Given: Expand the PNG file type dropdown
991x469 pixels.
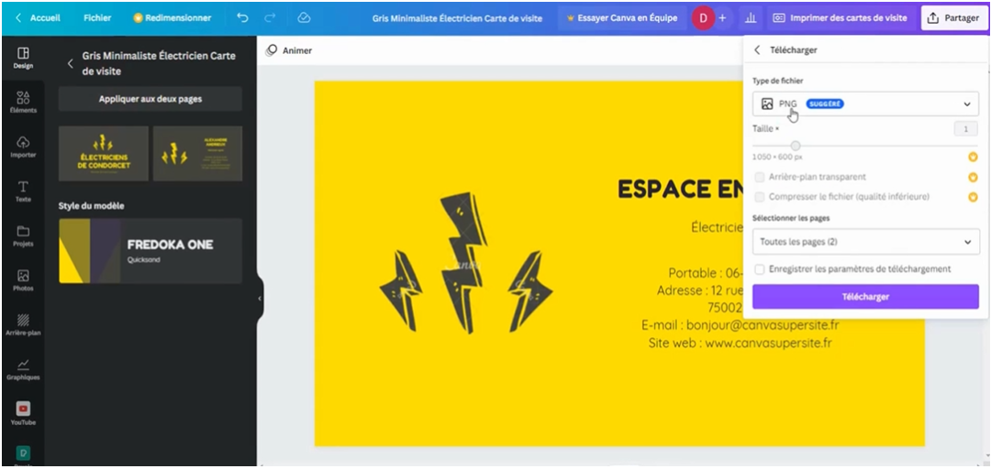Looking at the screenshot, I should coord(864,104).
